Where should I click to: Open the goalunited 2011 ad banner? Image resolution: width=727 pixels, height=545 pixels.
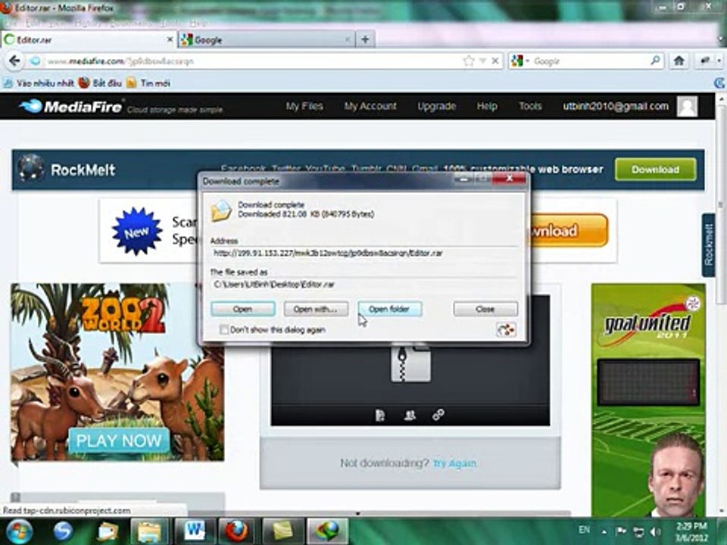tap(648, 400)
